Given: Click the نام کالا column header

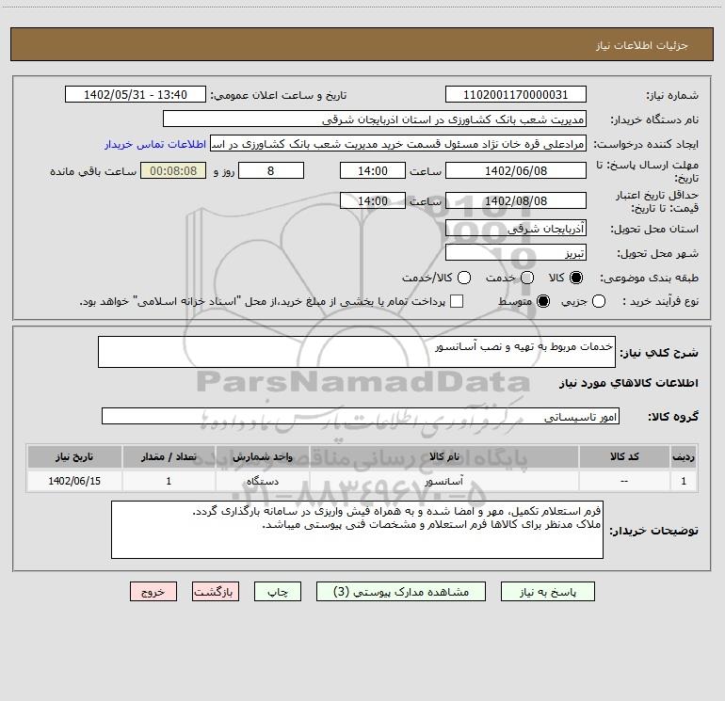Looking at the screenshot, I should pyautogui.click(x=443, y=456).
